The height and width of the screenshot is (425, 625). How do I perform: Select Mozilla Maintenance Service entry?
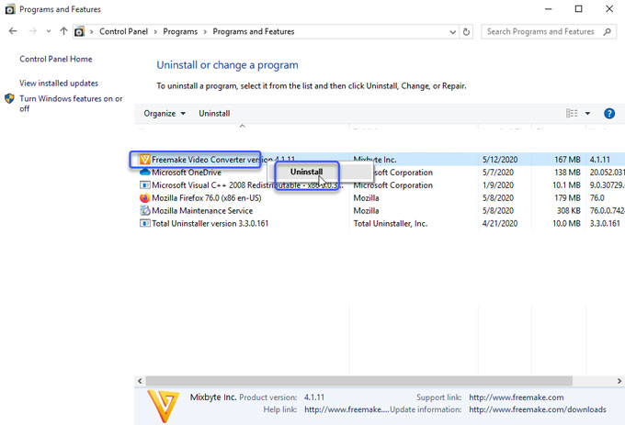(x=202, y=210)
